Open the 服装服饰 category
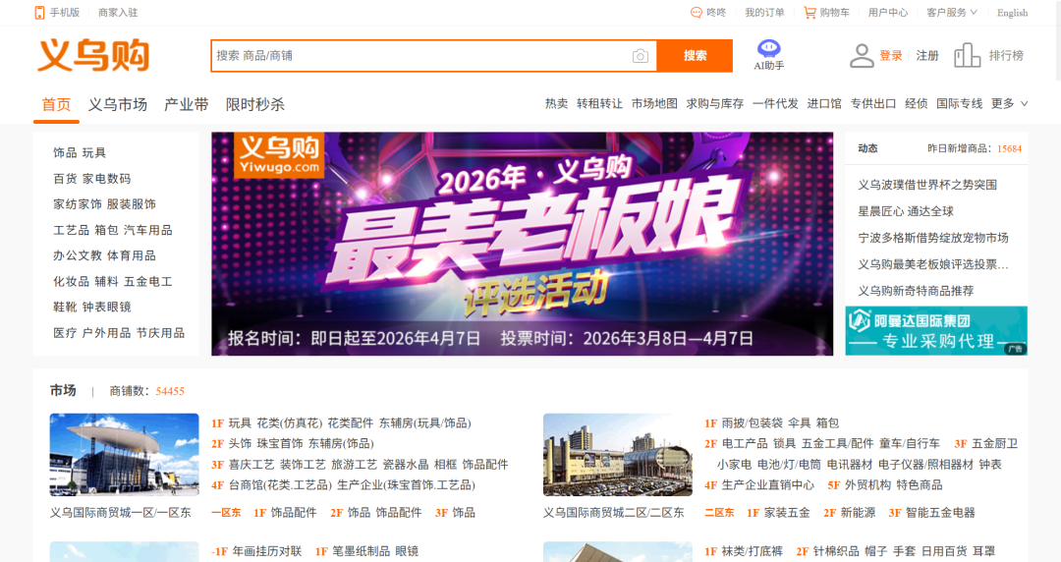Viewport: 1061px width, 562px height. 132,204
